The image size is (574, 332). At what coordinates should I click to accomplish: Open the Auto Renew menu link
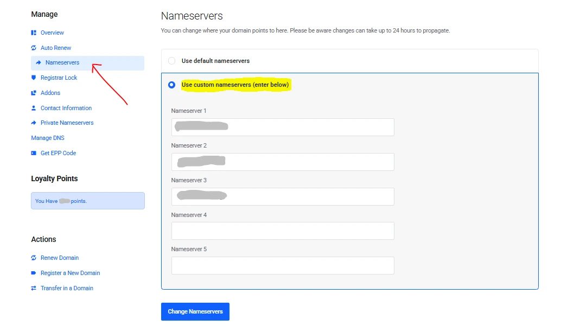coord(56,48)
